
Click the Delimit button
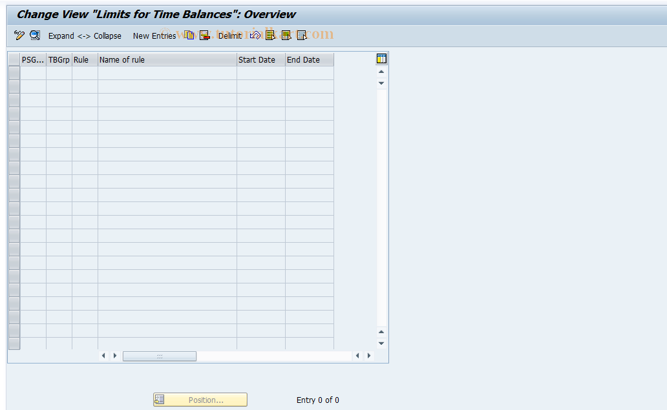[229, 36]
